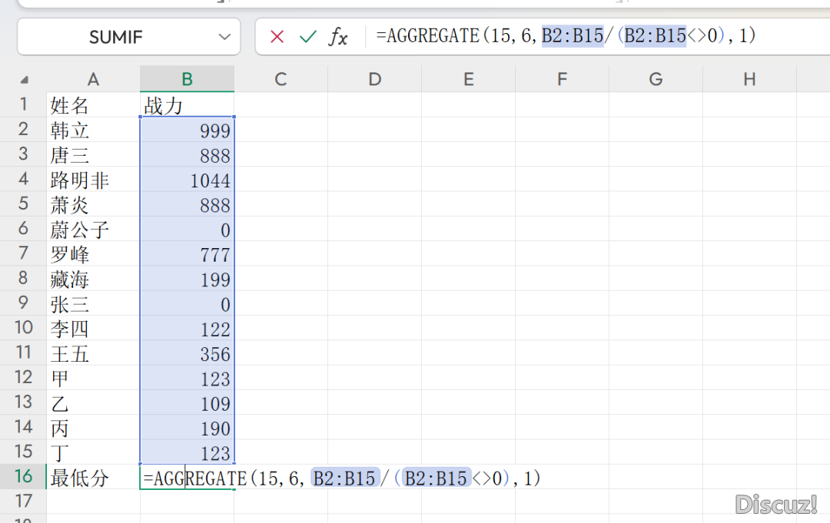Click the cell with name 韩立
The height and width of the screenshot is (523, 830).
click(x=93, y=131)
